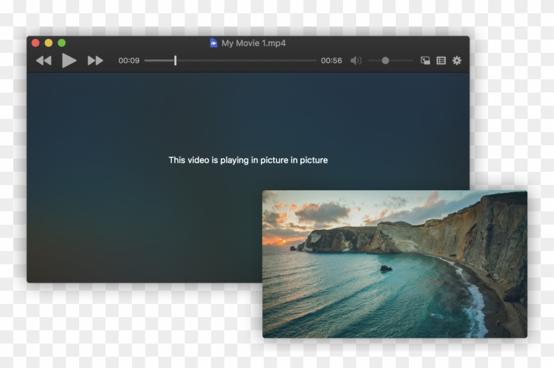Open the playlist panel icon

pos(441,61)
